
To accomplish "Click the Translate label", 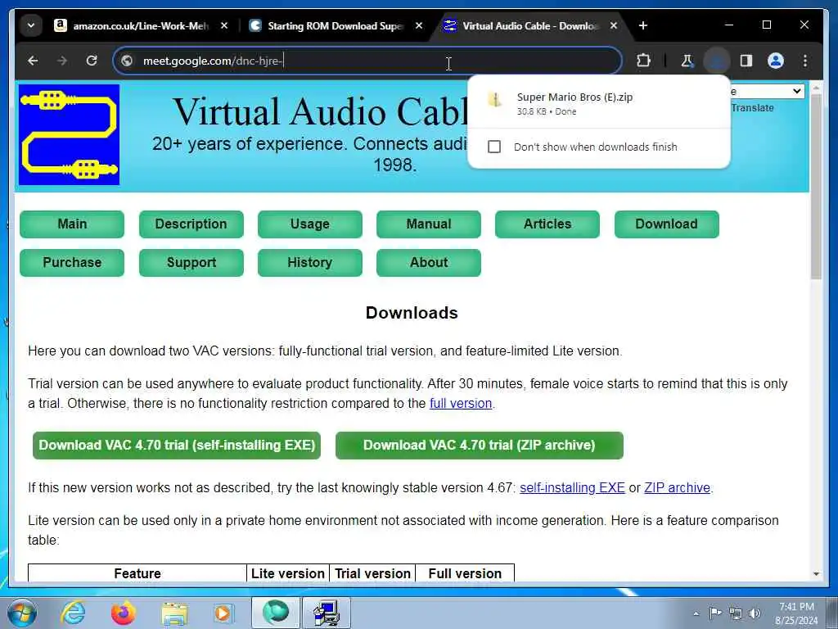I will click(752, 108).
